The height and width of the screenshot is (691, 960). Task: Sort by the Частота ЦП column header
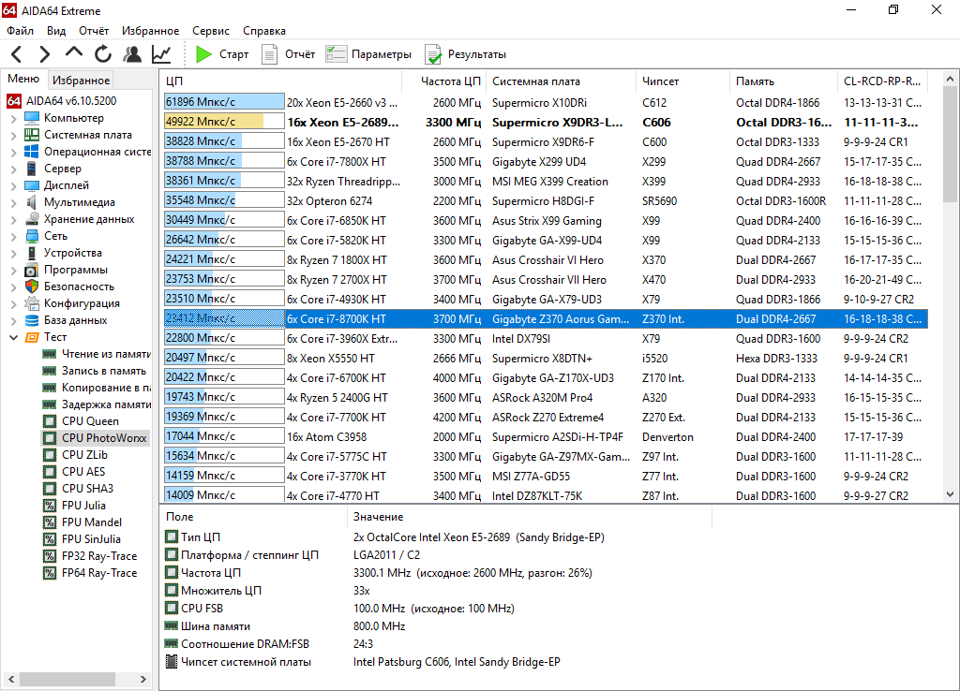click(443, 81)
